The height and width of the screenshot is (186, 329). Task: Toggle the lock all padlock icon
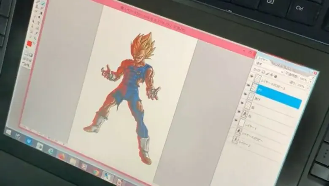pyautogui.click(x=275, y=76)
